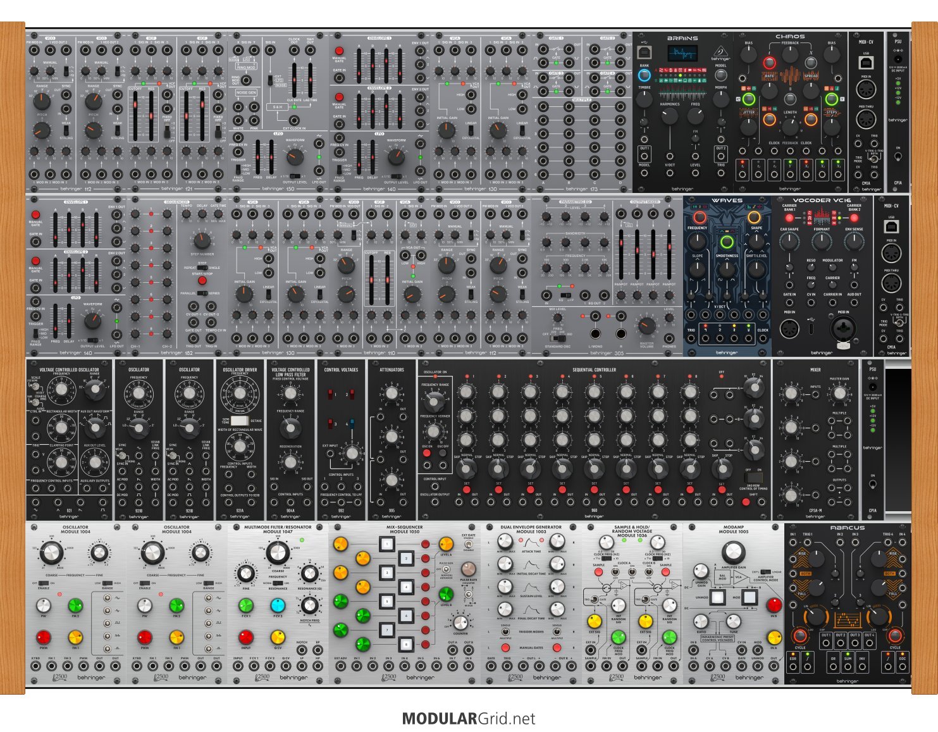The image size is (938, 732).
Task: Click the orange step graphic icon on Abacus
Action: 848,619
